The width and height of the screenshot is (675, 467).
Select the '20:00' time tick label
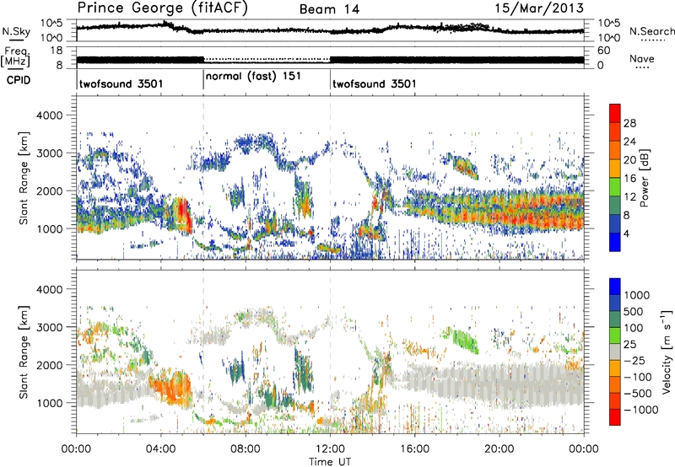coord(499,449)
